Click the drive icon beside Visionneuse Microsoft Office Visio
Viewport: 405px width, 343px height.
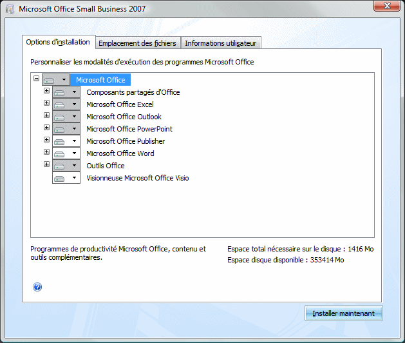[x=60, y=178]
